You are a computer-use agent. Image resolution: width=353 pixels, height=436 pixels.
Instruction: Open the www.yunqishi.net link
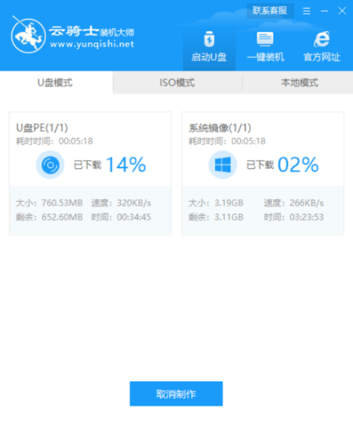92,44
